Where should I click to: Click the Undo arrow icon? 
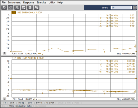click(4, 7)
